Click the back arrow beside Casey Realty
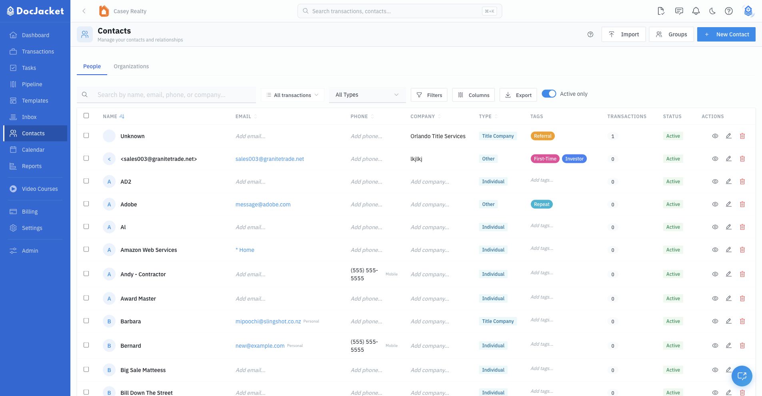 point(84,11)
